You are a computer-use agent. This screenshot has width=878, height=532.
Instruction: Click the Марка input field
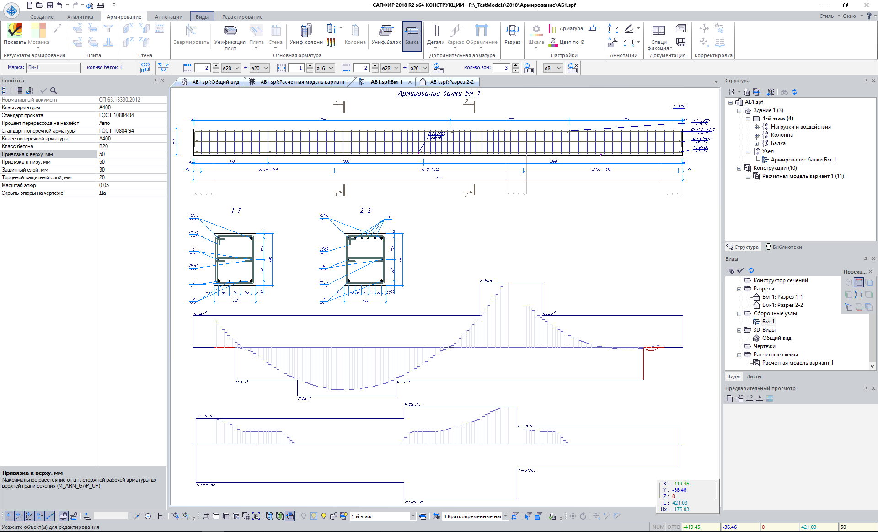pos(53,68)
